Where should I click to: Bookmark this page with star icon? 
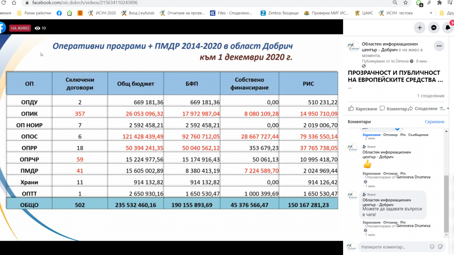[x=406, y=3]
